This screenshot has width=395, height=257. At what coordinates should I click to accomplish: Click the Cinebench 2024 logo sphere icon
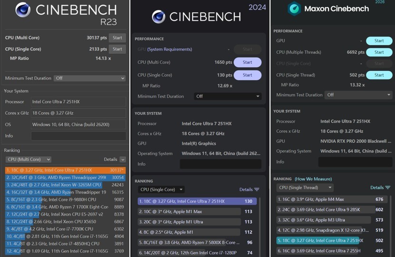(x=159, y=17)
